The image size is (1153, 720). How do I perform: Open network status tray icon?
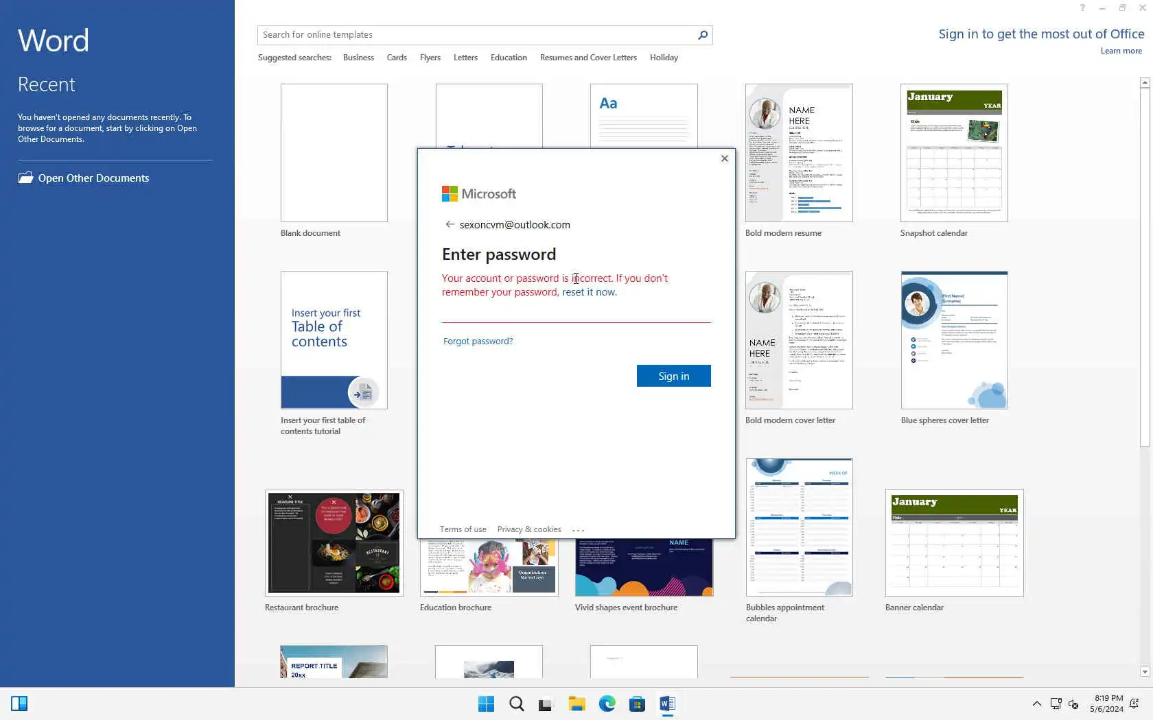click(x=1056, y=704)
